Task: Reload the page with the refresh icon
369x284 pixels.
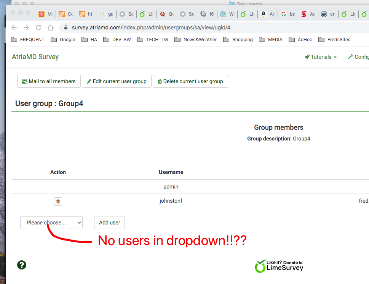Action: tap(38, 27)
